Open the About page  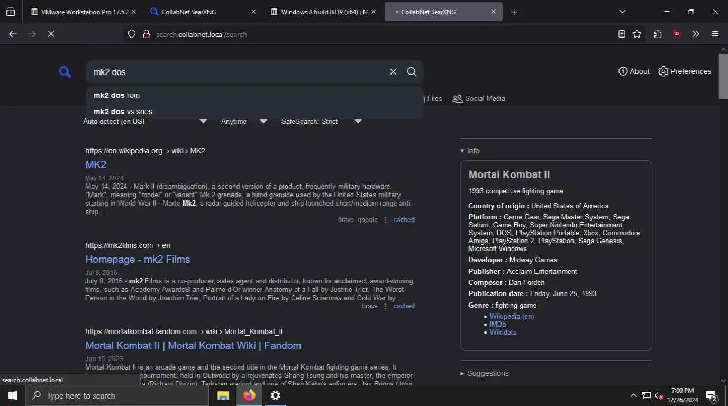[634, 71]
